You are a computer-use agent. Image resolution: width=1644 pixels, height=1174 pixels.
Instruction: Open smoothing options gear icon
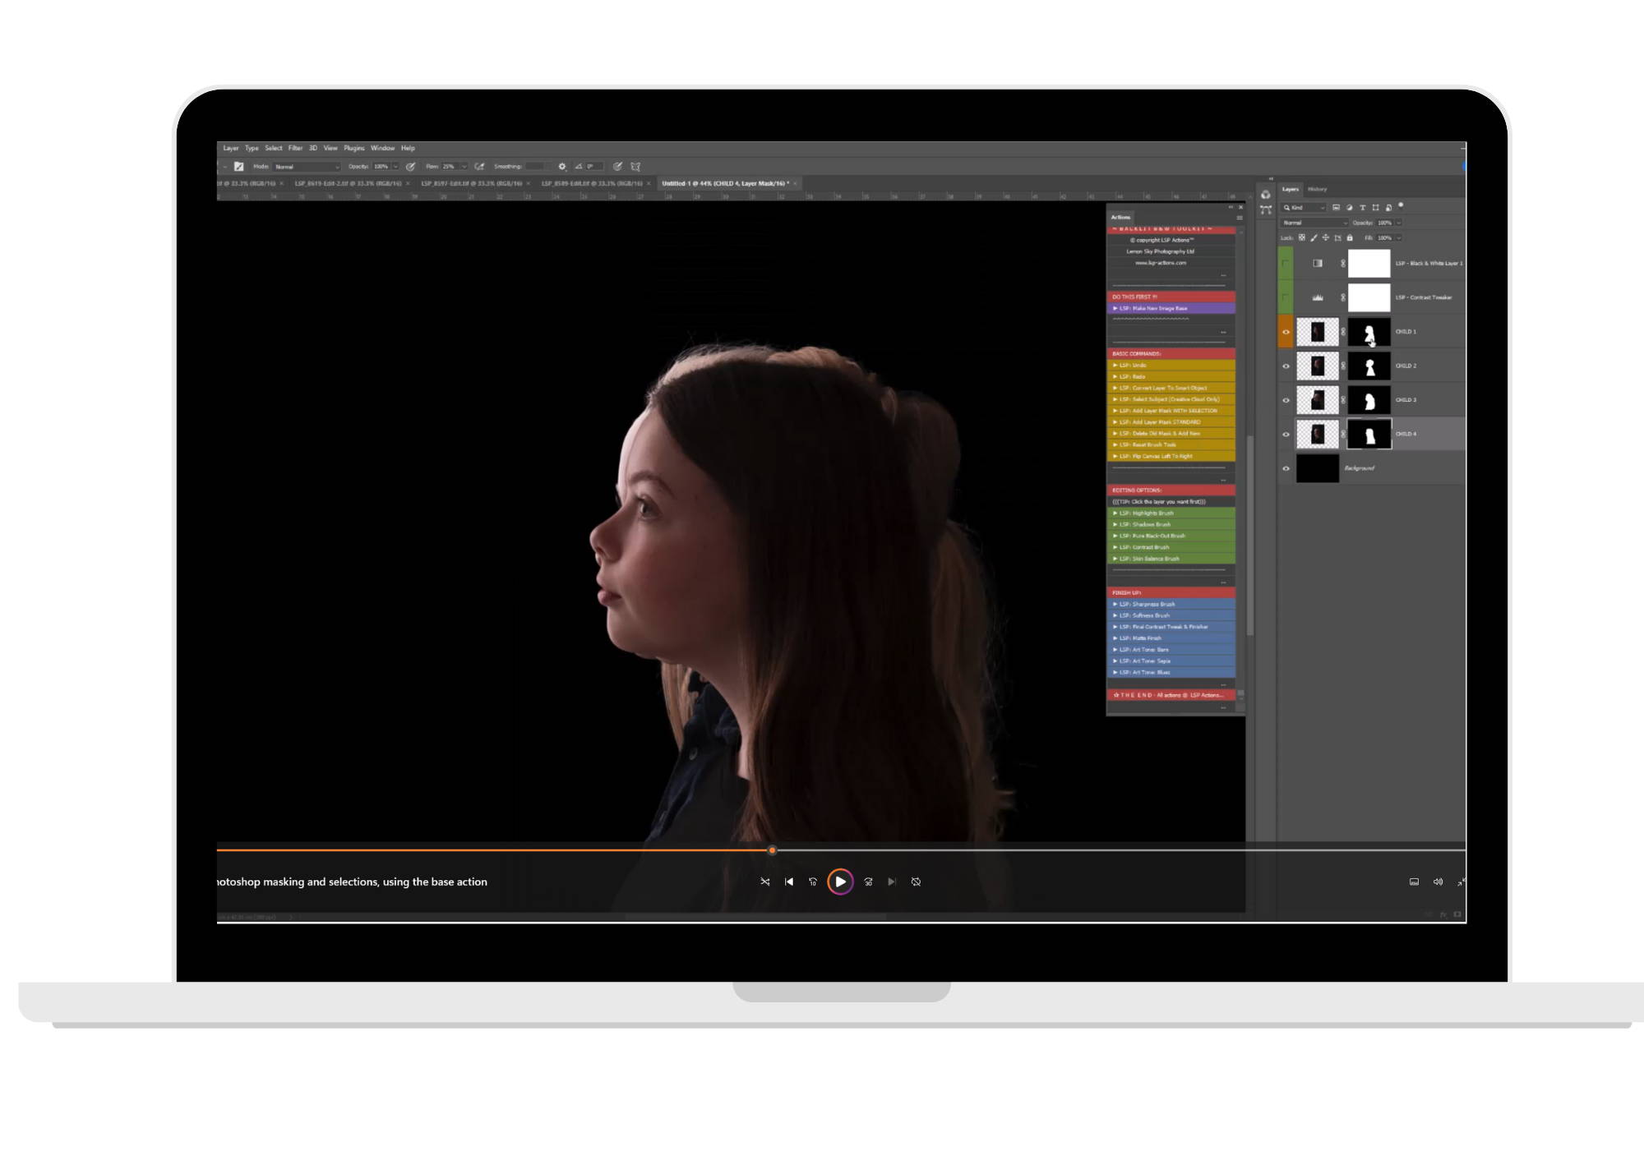pos(562,167)
